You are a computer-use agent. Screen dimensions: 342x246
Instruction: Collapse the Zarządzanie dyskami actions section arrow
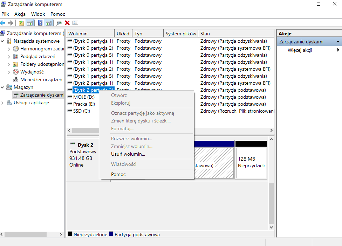(338, 42)
